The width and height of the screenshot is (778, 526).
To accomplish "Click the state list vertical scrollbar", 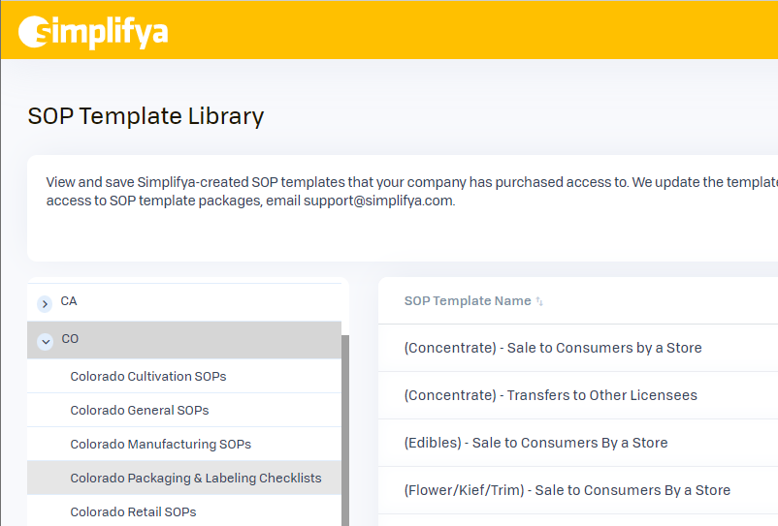I will click(x=344, y=426).
